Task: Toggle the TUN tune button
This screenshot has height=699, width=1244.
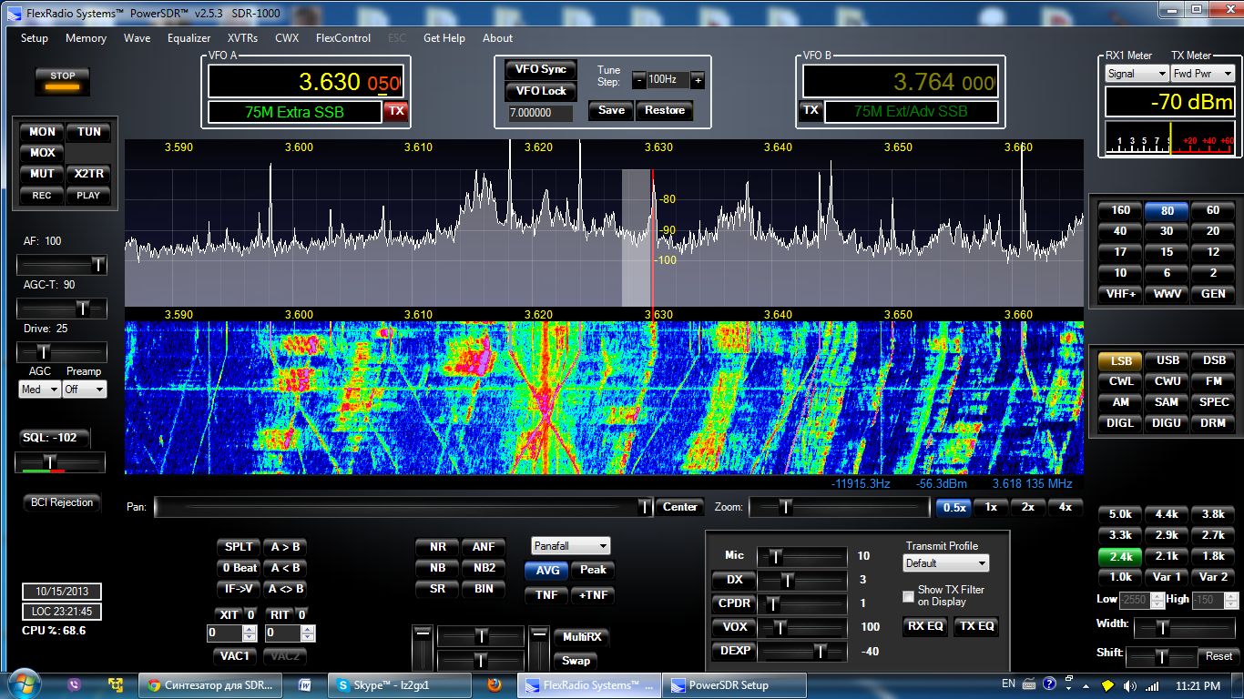Action: 89,132
